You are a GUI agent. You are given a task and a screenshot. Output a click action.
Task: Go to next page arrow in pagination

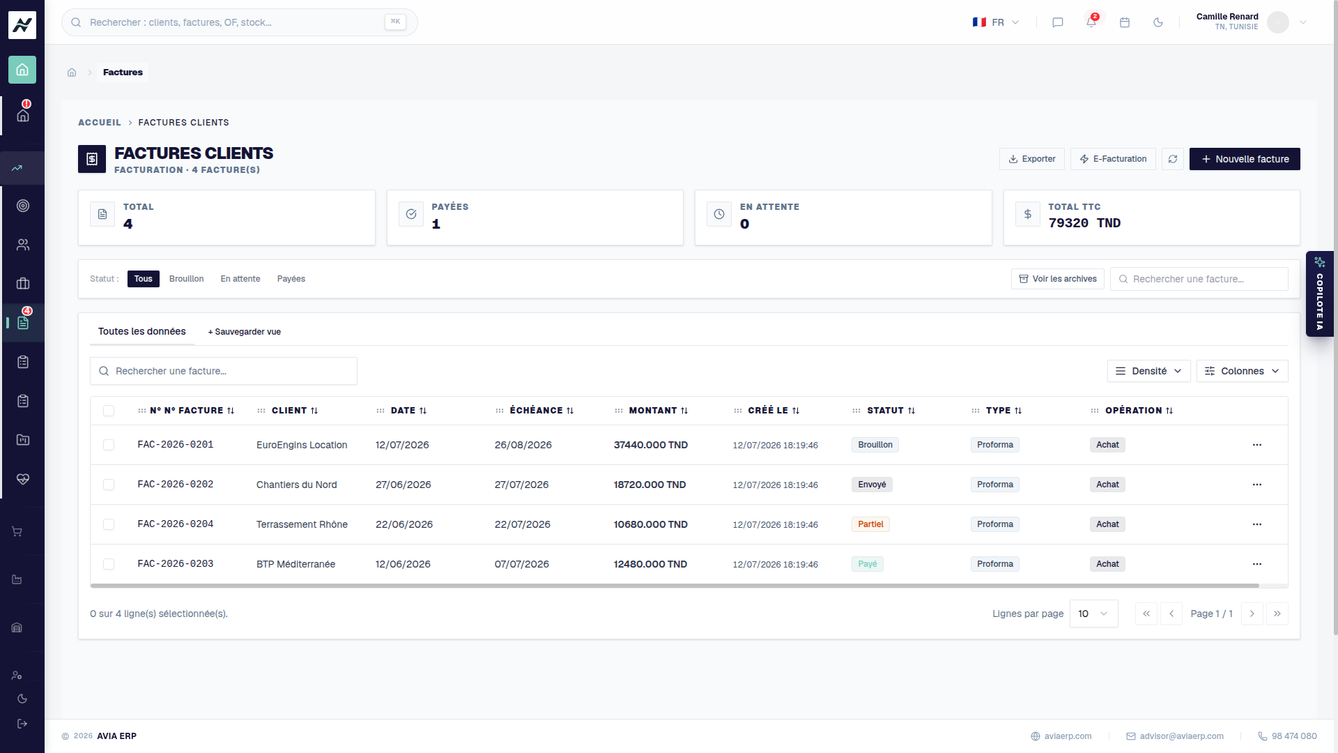point(1252,614)
